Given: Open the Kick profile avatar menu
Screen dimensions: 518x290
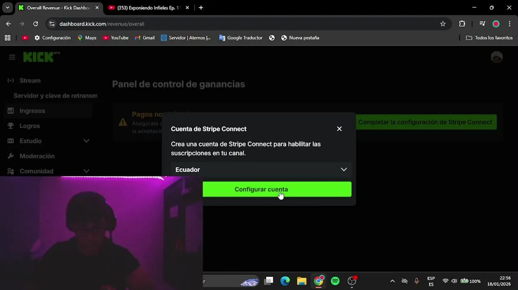Looking at the screenshot, I should coord(497,57).
